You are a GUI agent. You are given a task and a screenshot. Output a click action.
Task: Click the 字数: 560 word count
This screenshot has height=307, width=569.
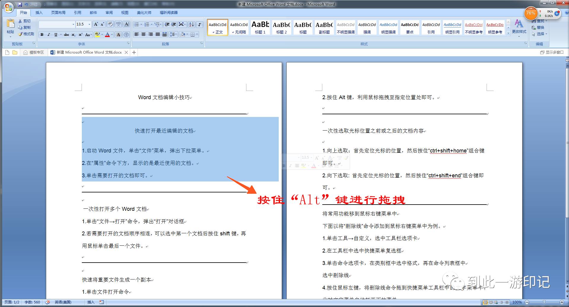(x=32, y=302)
